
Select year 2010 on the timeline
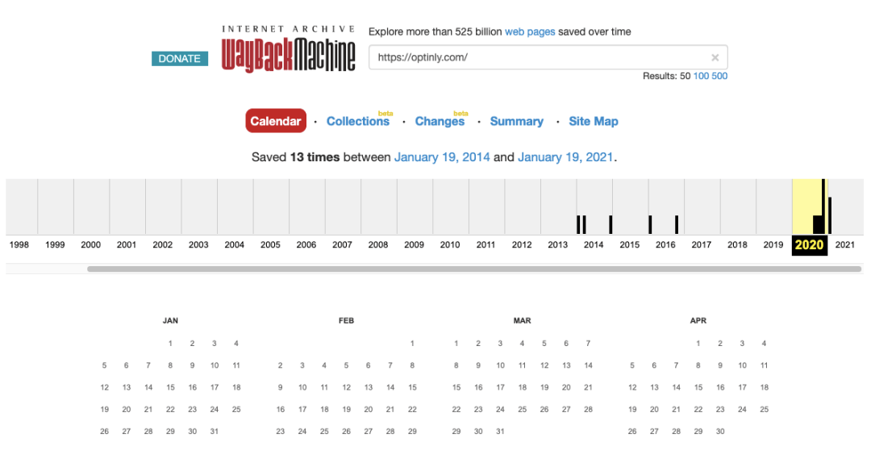click(450, 244)
